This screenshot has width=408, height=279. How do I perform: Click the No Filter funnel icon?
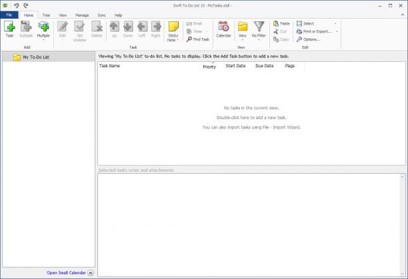(259, 27)
